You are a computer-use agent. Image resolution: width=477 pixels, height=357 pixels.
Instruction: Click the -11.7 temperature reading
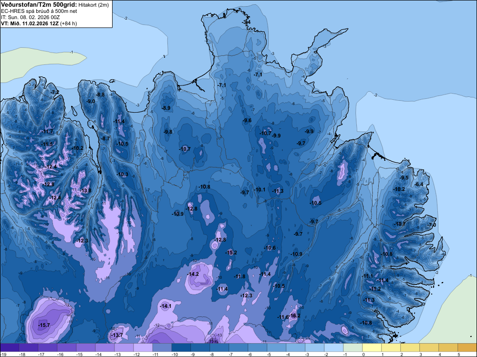click(48, 131)
